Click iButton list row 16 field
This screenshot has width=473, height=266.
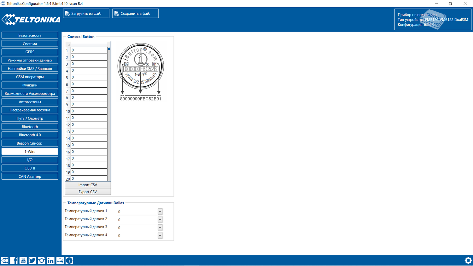89,152
